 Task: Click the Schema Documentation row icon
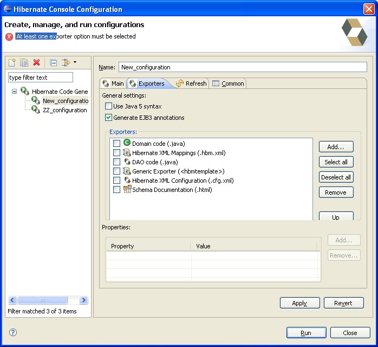click(127, 189)
